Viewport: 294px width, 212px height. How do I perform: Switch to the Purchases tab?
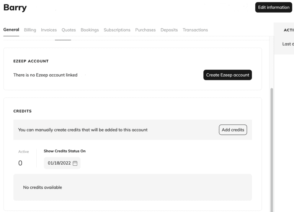coord(145,30)
